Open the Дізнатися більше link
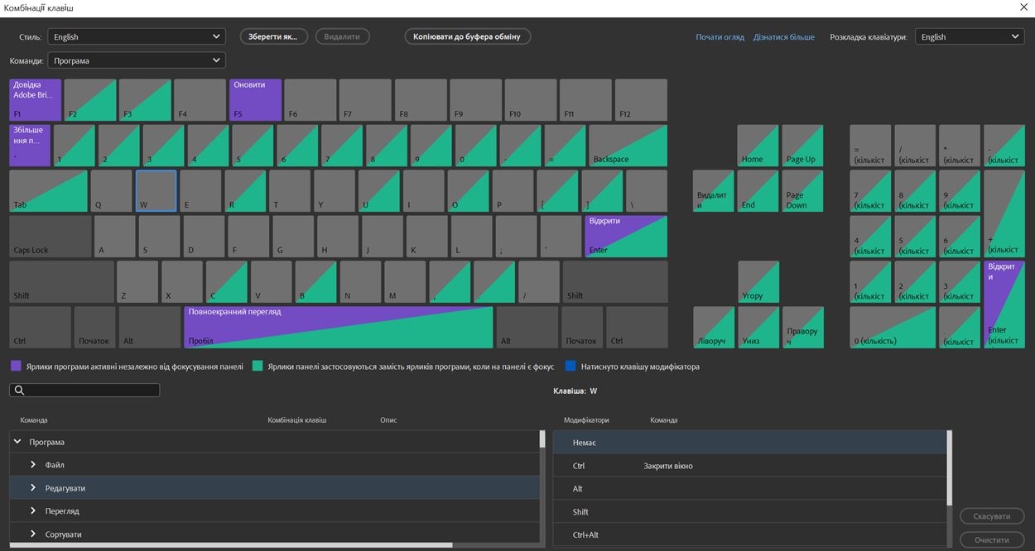Screen dimensions: 1035x551 (x=782, y=36)
